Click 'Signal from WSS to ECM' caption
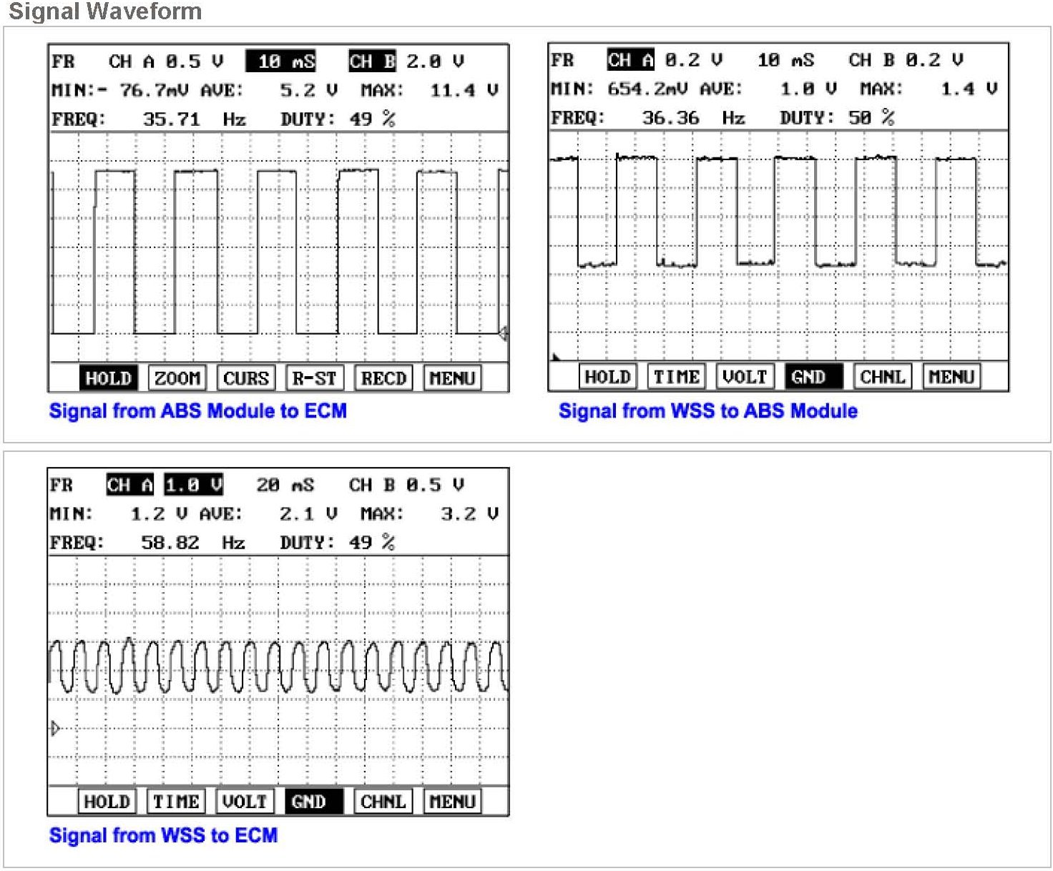1053x871 pixels. (x=163, y=835)
